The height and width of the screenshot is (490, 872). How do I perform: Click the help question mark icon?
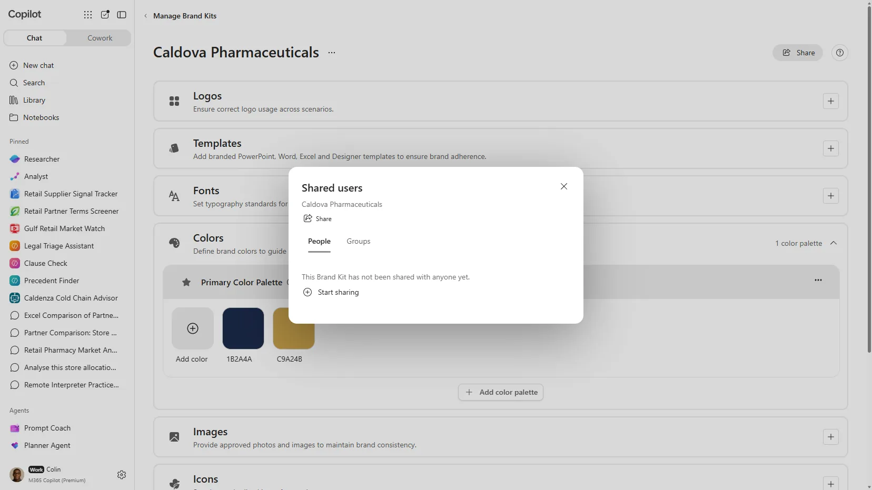[x=840, y=53]
